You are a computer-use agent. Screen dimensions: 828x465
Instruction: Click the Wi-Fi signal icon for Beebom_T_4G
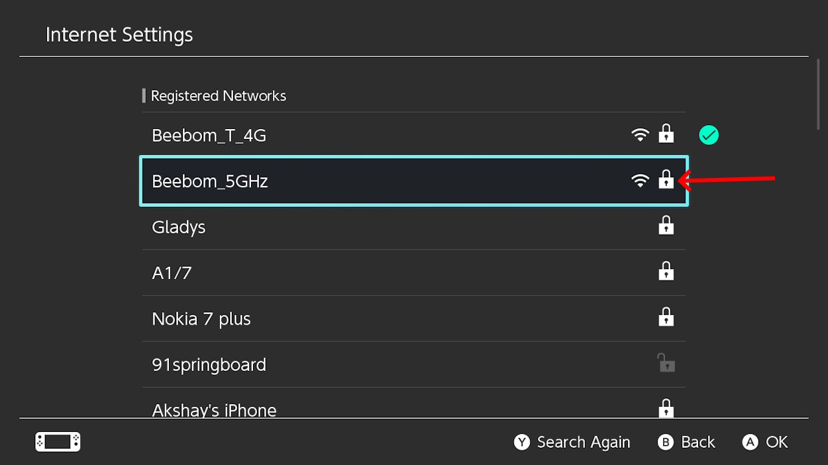click(640, 135)
